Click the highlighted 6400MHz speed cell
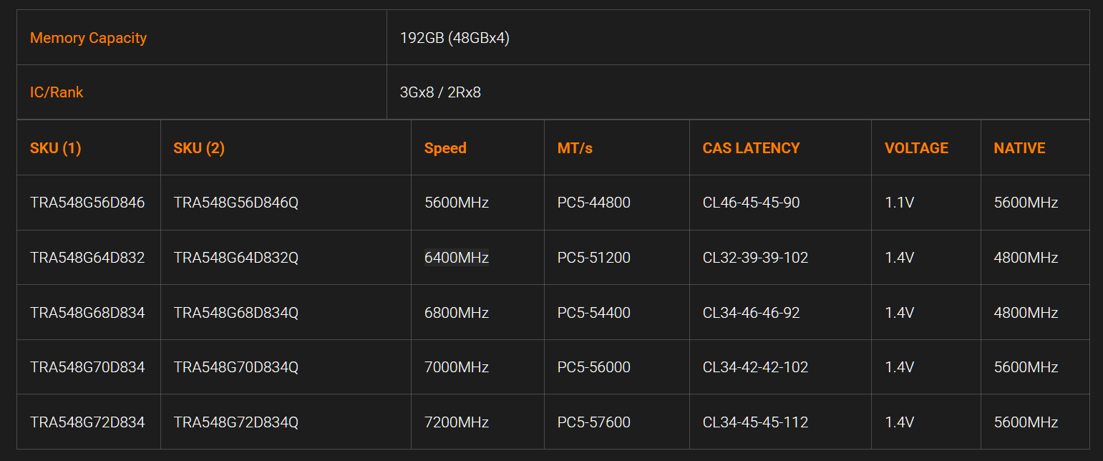The image size is (1103, 461). pyautogui.click(x=456, y=258)
